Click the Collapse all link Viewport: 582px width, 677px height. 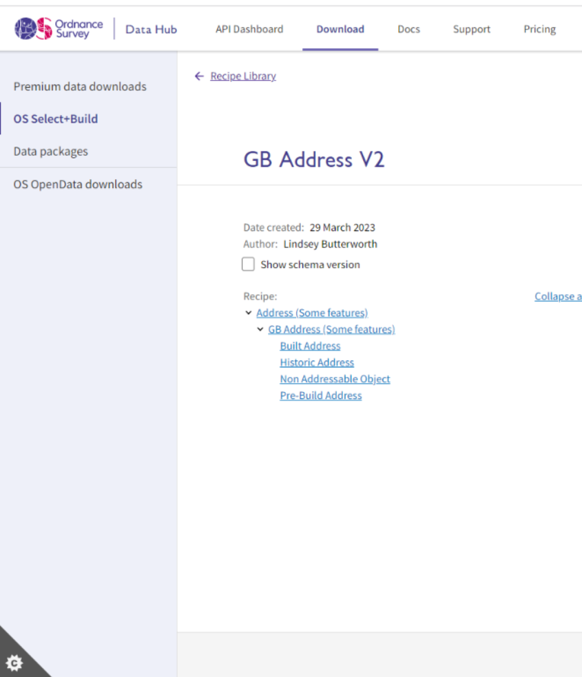(x=558, y=296)
